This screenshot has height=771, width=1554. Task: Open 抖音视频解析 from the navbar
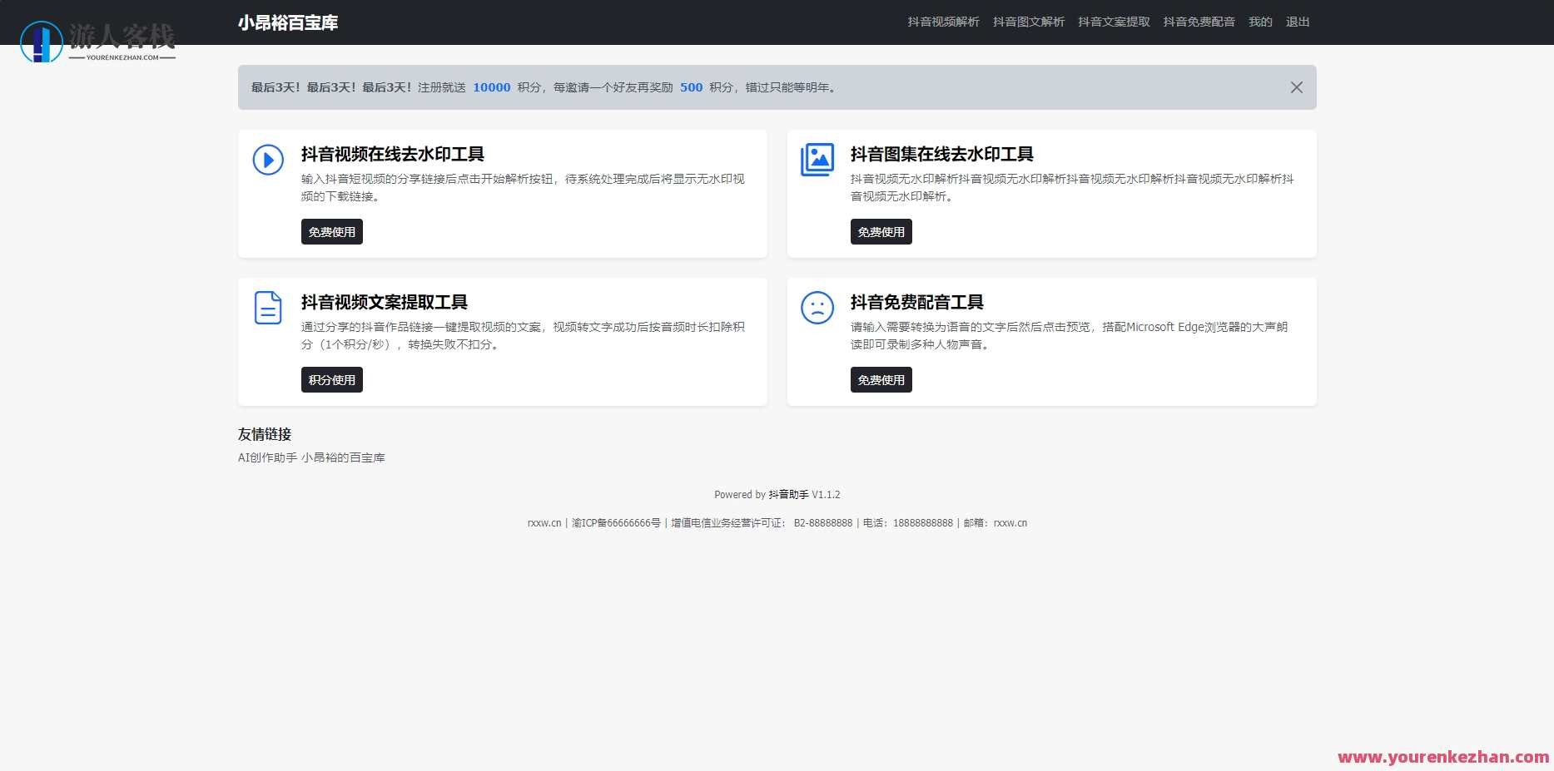tap(941, 22)
